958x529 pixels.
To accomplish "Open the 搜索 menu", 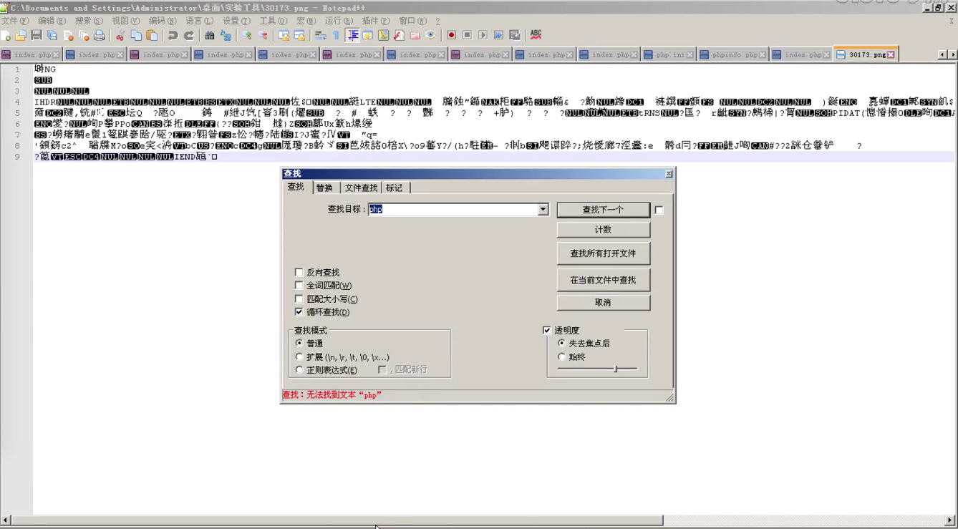I will point(89,21).
